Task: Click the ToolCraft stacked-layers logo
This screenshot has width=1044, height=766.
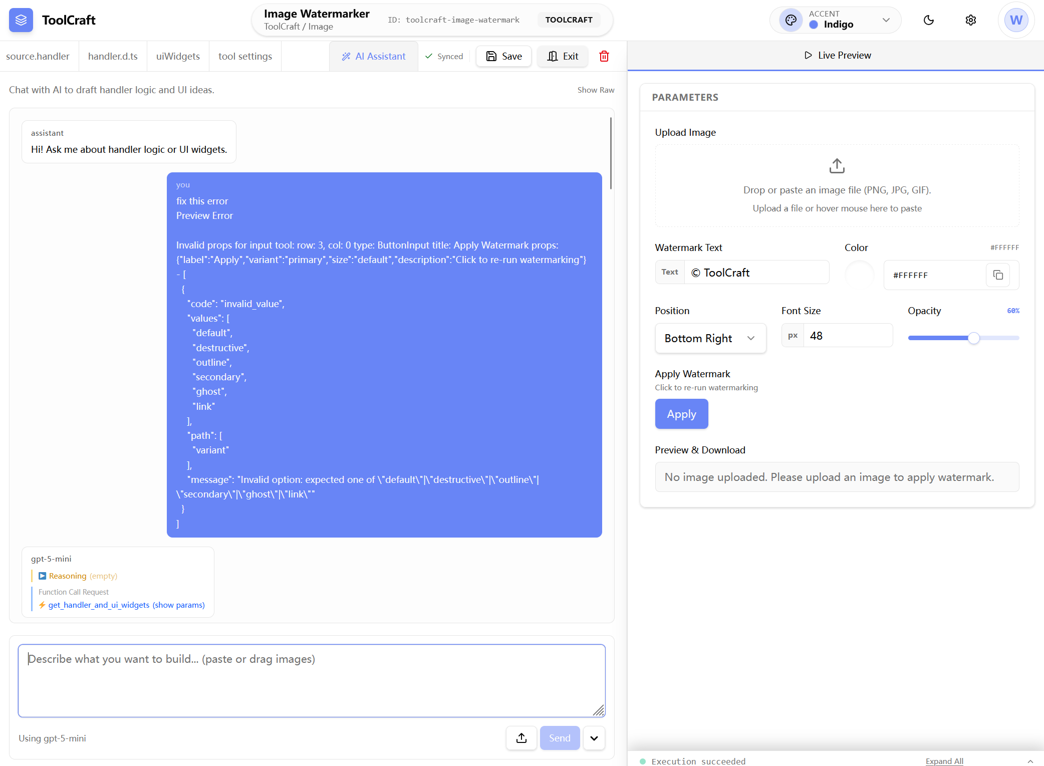Action: point(21,20)
